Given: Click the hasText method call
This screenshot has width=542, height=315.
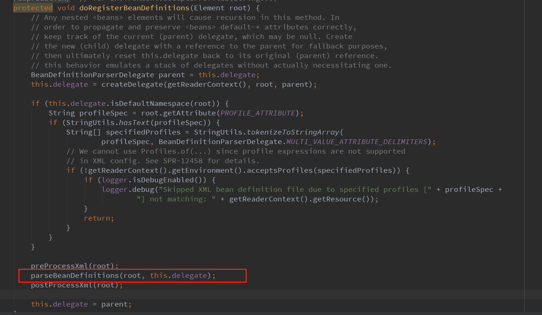Looking at the screenshot, I should [x=134, y=122].
